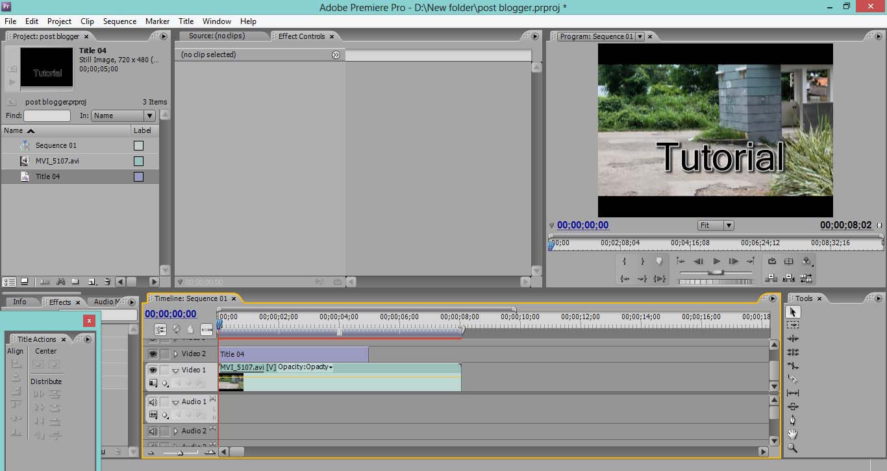Click the Lift button in Program monitor
887x471 pixels.
[x=772, y=278]
